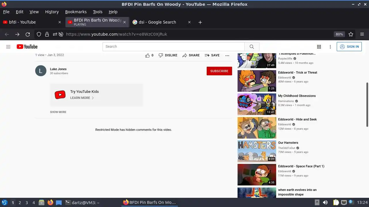Click the Purplecliffe channel name

[x=285, y=58]
